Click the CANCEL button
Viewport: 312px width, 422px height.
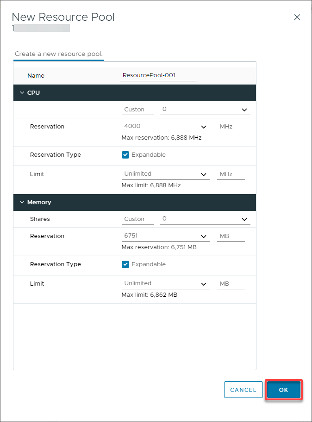coord(243,390)
